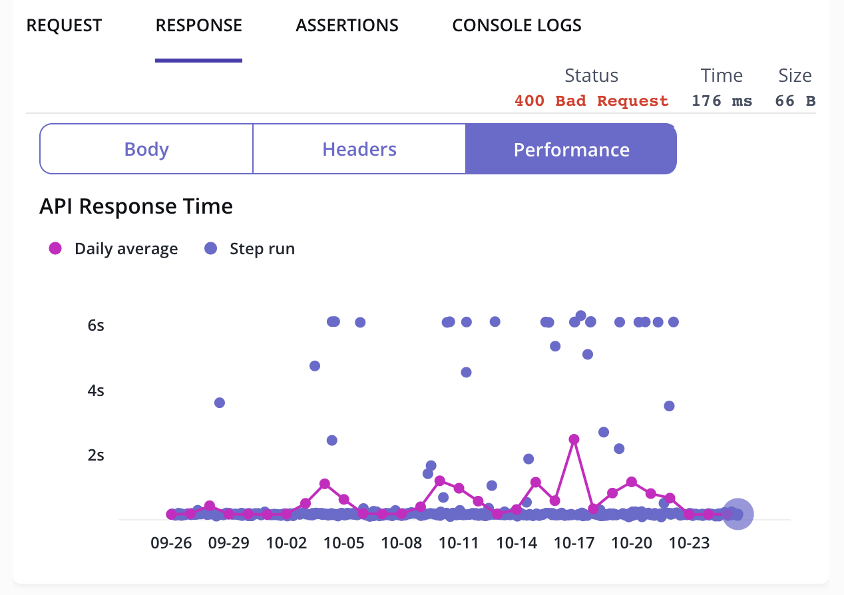Click the 10-02 date axis label
Viewport: 844px width, 595px height.
click(286, 543)
